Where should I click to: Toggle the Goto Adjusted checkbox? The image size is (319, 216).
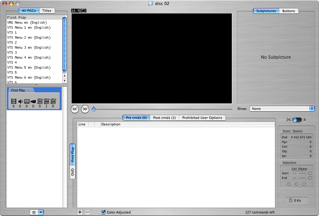tap(104, 212)
